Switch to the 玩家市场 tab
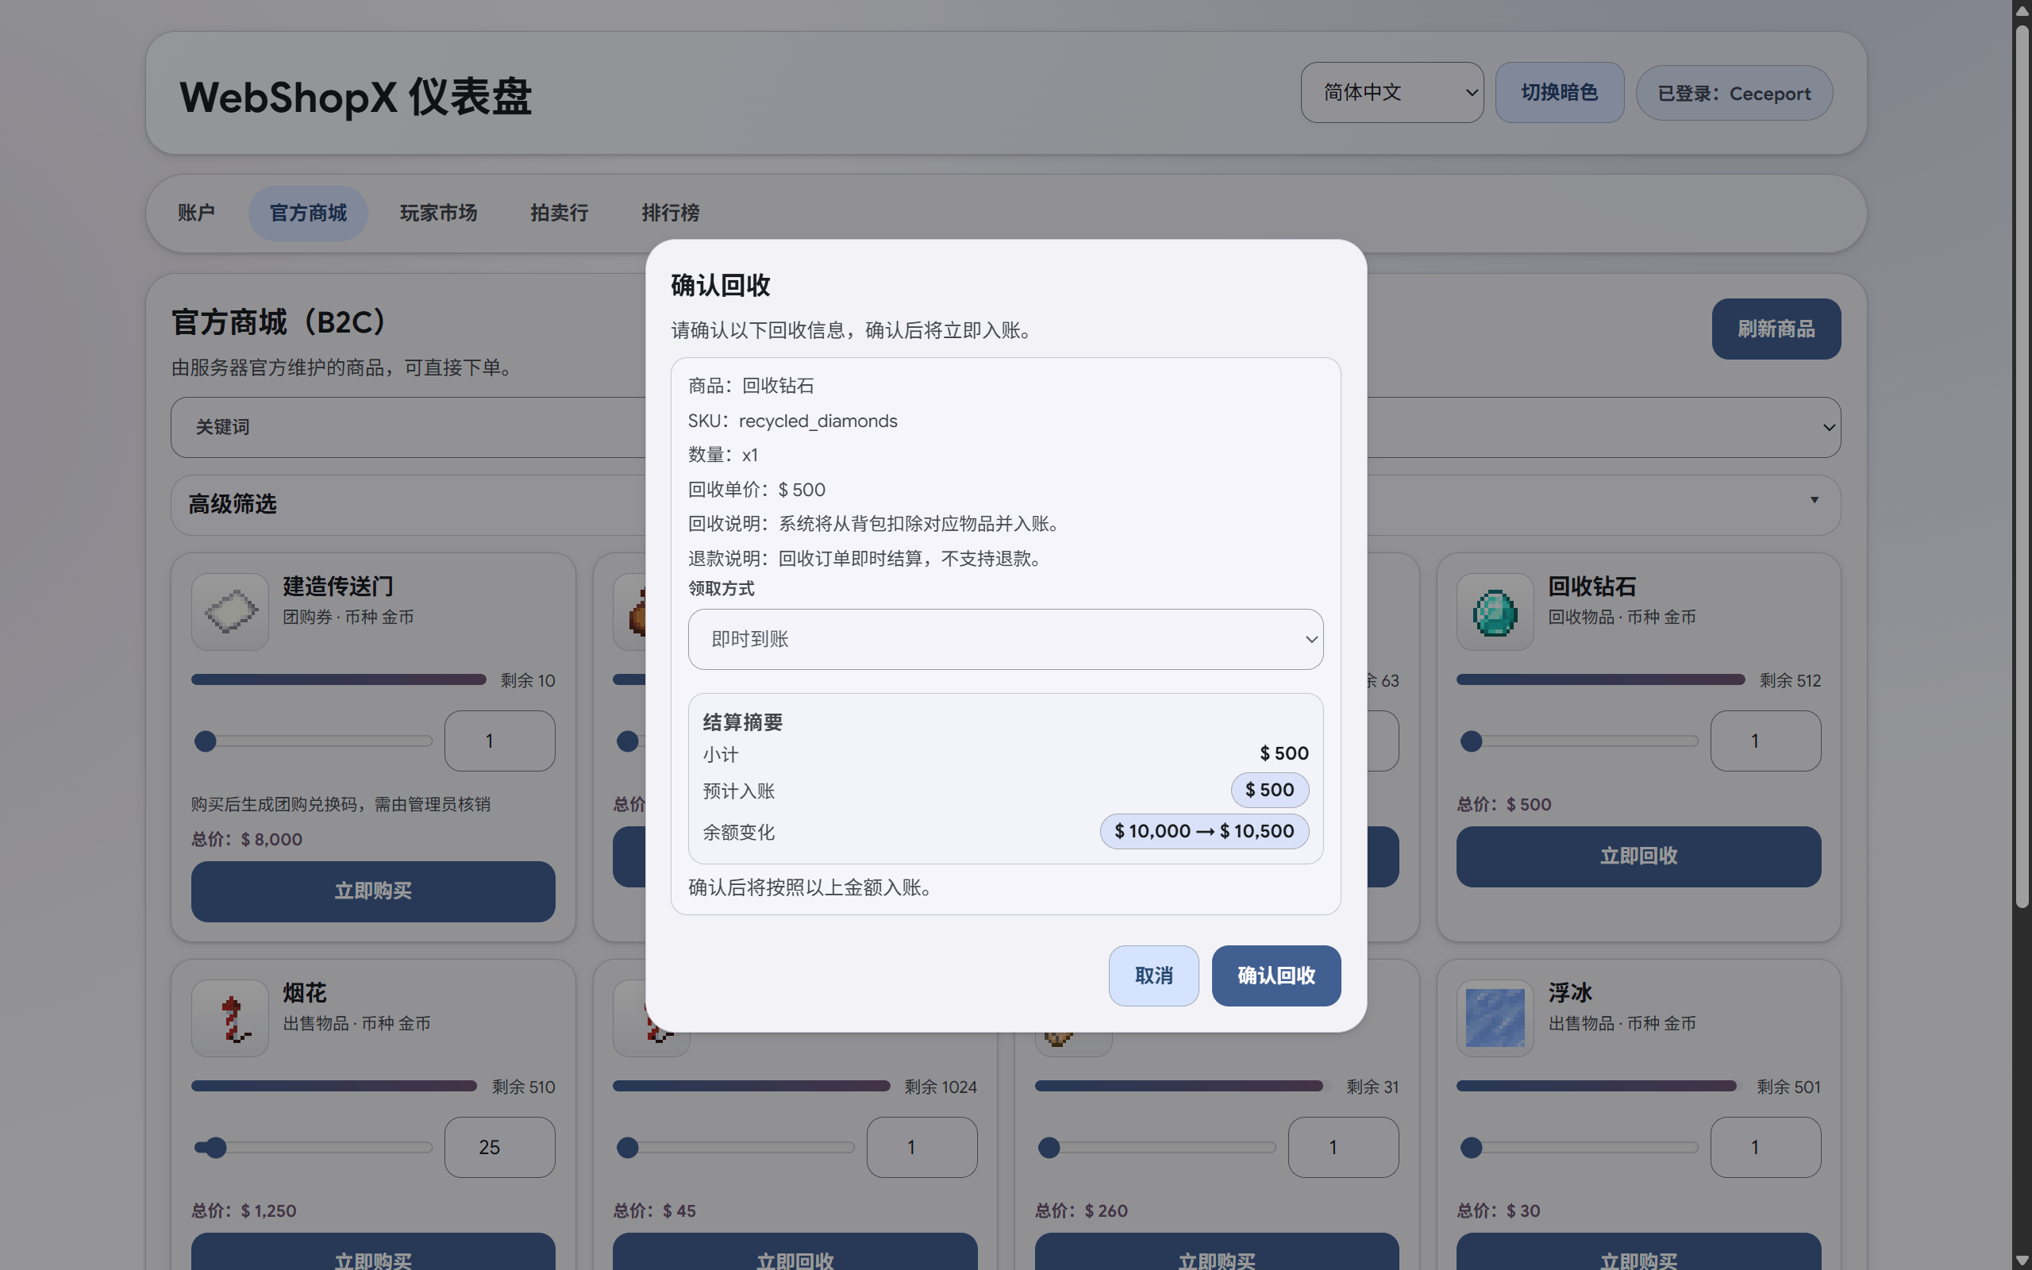The height and width of the screenshot is (1270, 2032). tap(438, 214)
